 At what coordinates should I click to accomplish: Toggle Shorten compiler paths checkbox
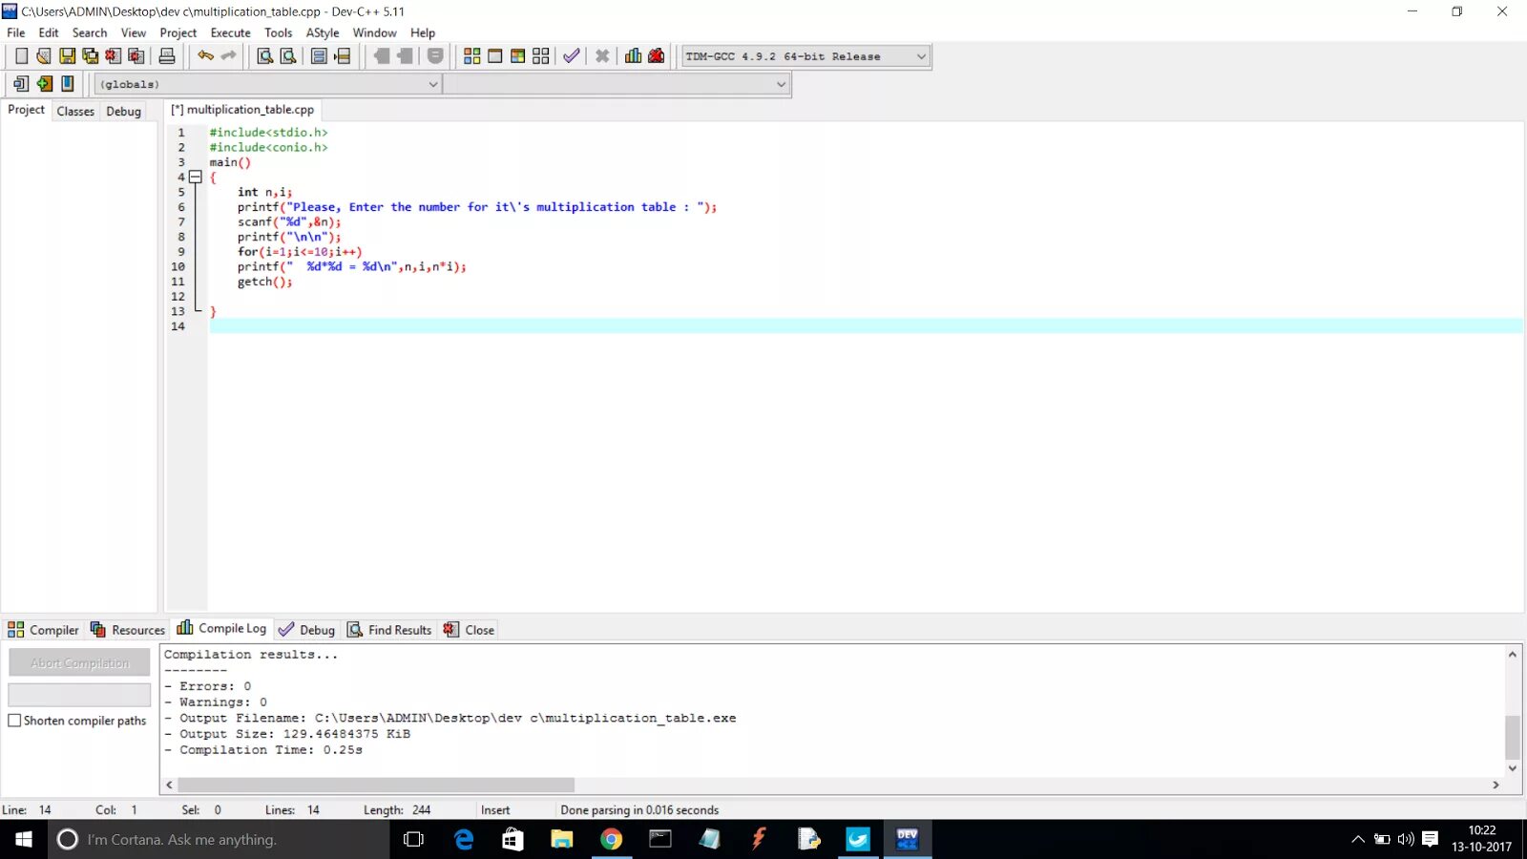point(14,721)
